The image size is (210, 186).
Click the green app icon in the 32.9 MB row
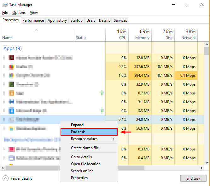[12, 84]
